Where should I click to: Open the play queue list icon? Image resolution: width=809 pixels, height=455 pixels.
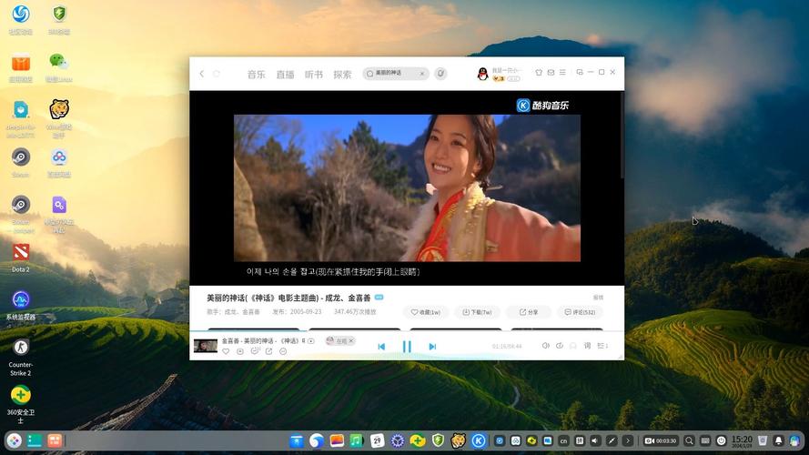(602, 346)
